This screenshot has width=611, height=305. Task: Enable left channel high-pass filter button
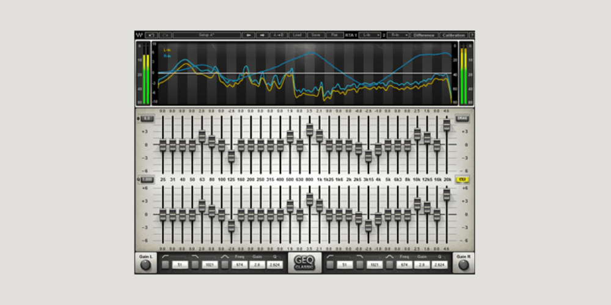click(166, 265)
